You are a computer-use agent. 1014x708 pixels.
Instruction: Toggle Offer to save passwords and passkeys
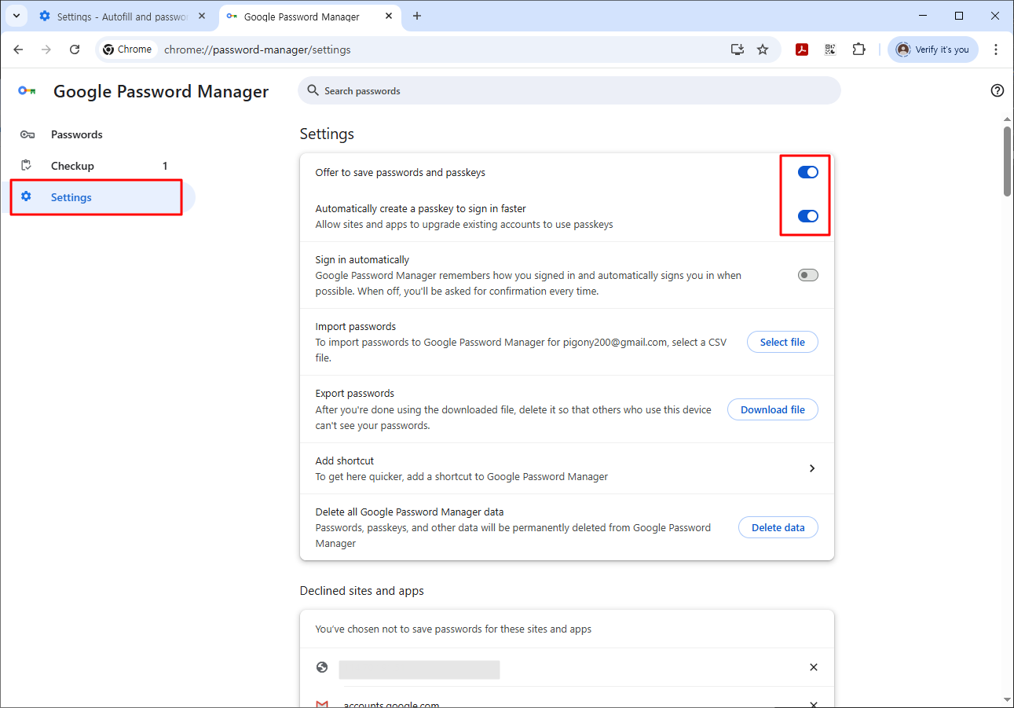click(x=807, y=172)
